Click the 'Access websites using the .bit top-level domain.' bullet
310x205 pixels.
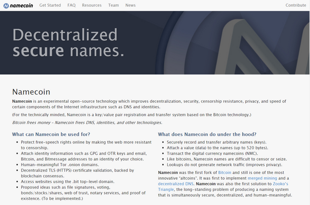[68, 181]
